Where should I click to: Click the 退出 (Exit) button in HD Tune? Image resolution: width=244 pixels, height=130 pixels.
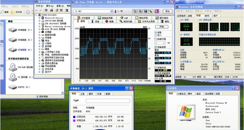pos(167,11)
